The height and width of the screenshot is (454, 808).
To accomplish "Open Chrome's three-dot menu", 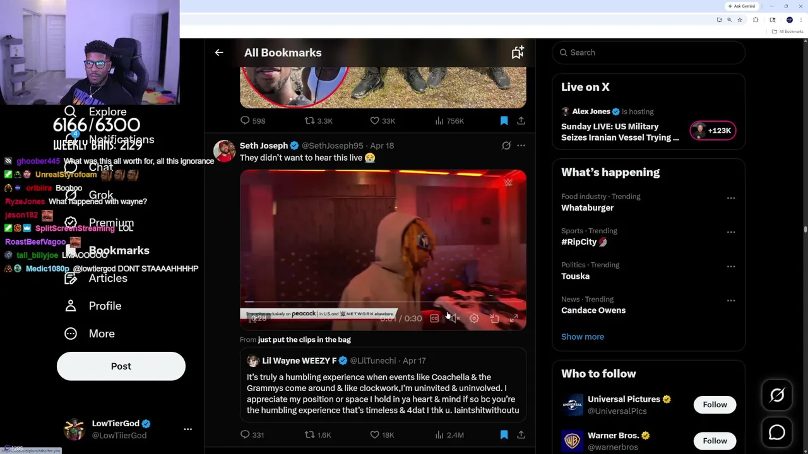I will click(800, 20).
